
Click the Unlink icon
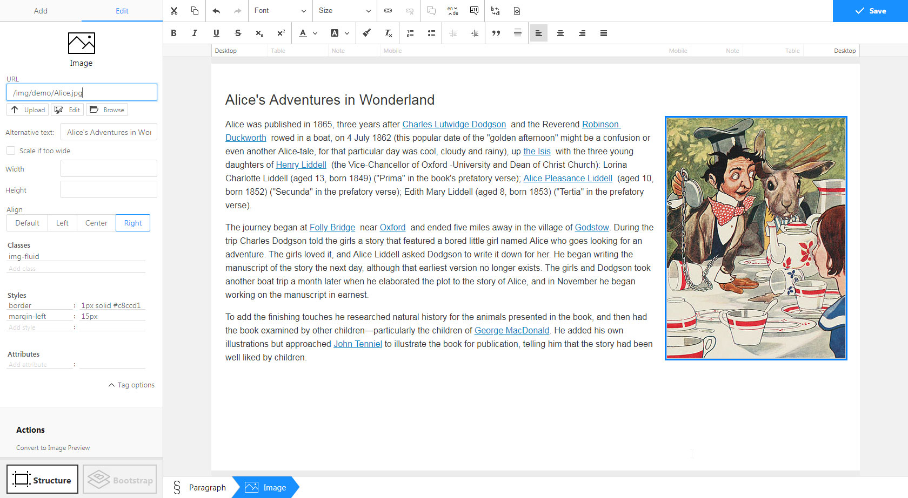pos(410,11)
